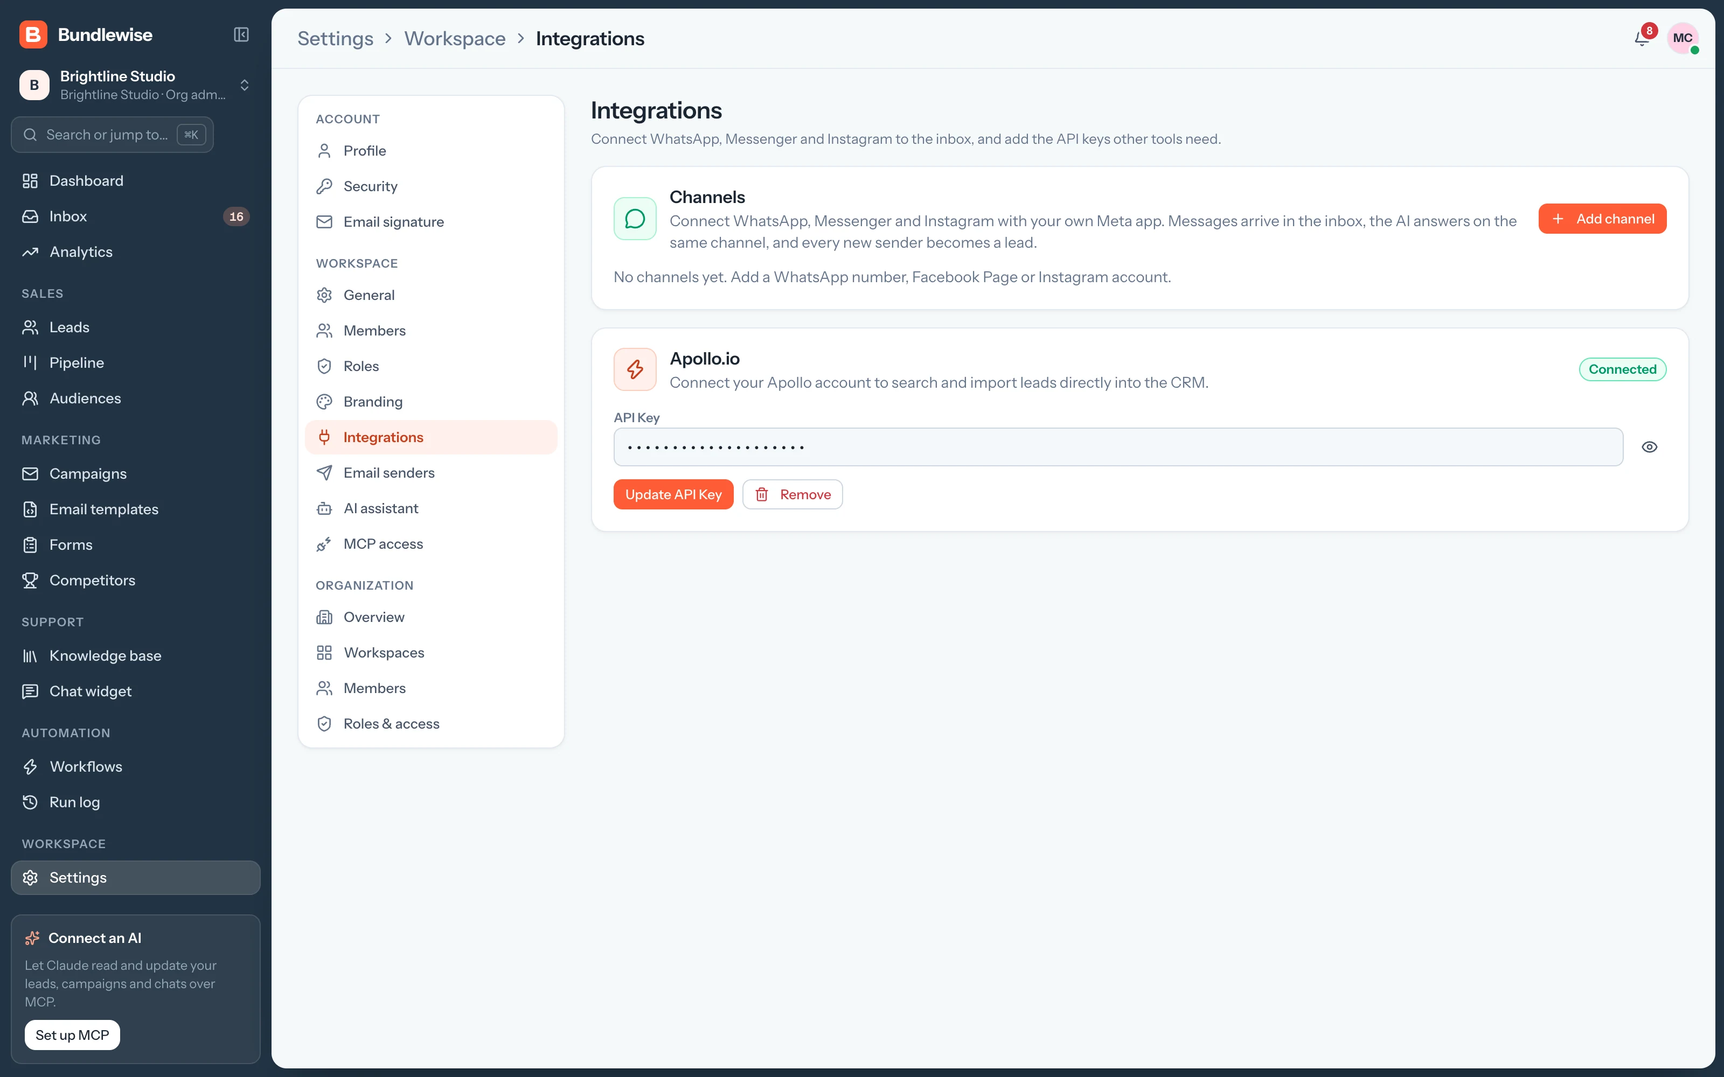Show the Apollo API key with the eye icon
The image size is (1724, 1077).
tap(1649, 446)
